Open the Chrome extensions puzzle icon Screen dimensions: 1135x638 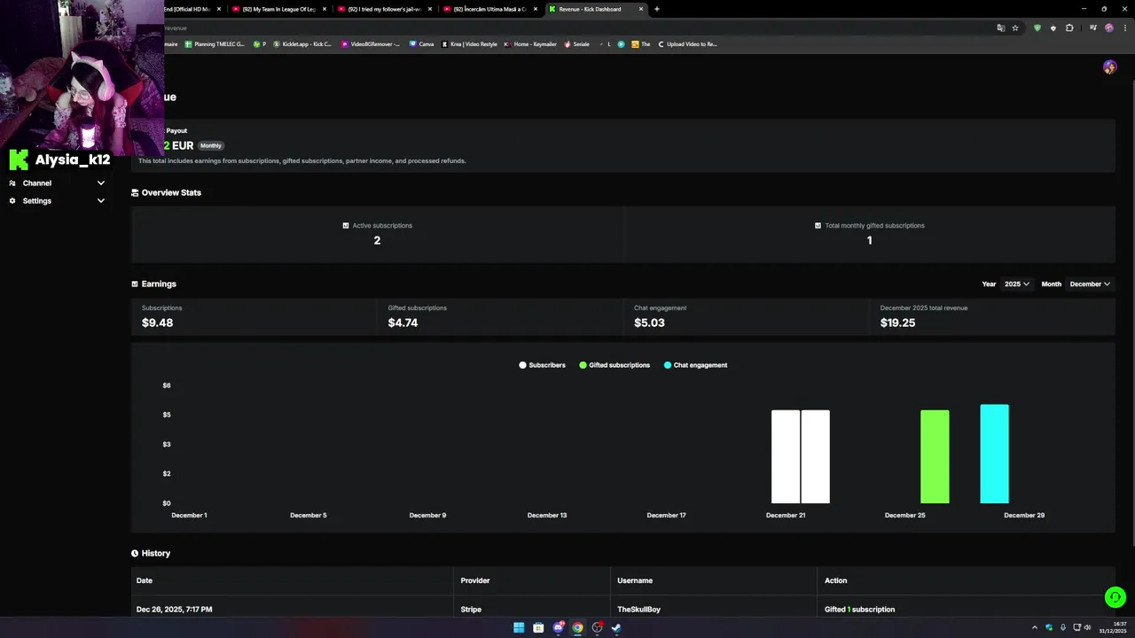point(1069,28)
